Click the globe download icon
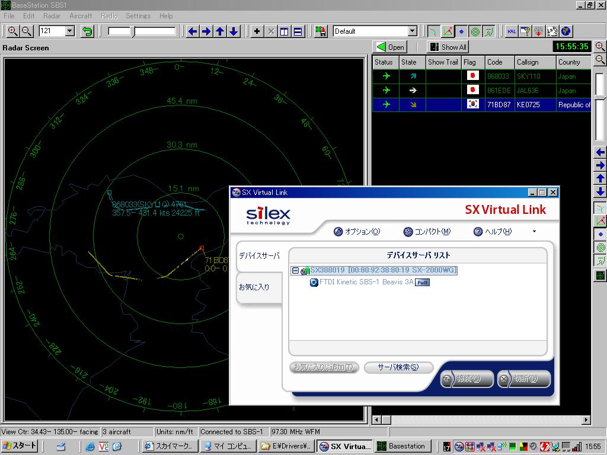Screen dimensions: 607x455 coord(539,31)
